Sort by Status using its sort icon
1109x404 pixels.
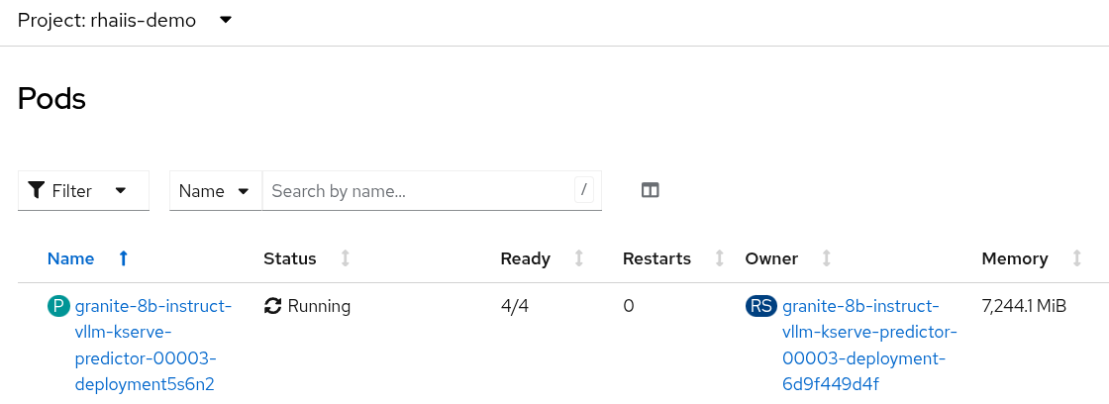(x=346, y=258)
